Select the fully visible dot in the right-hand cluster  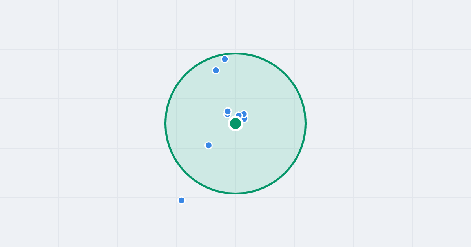point(244,114)
